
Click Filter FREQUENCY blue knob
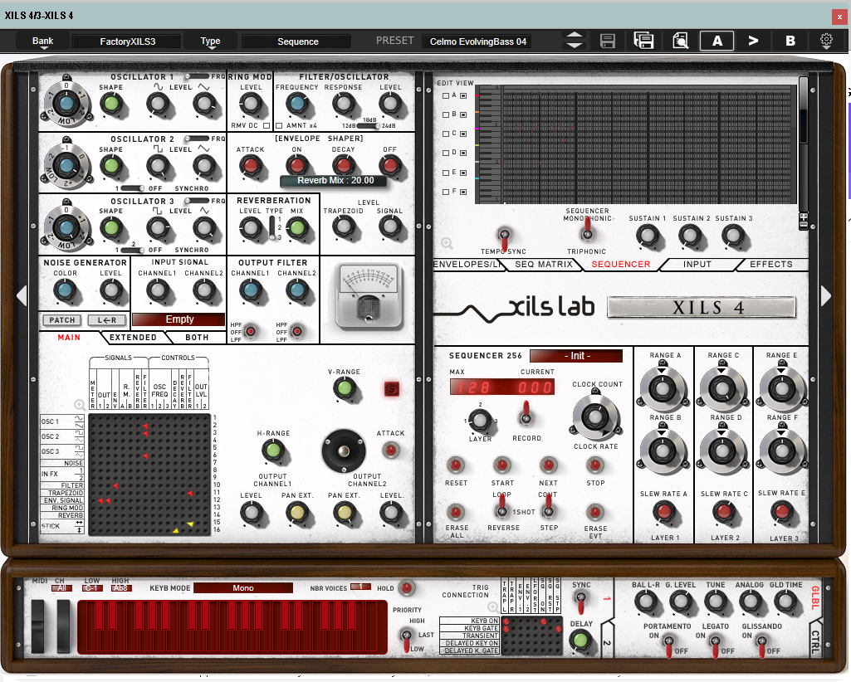click(297, 103)
